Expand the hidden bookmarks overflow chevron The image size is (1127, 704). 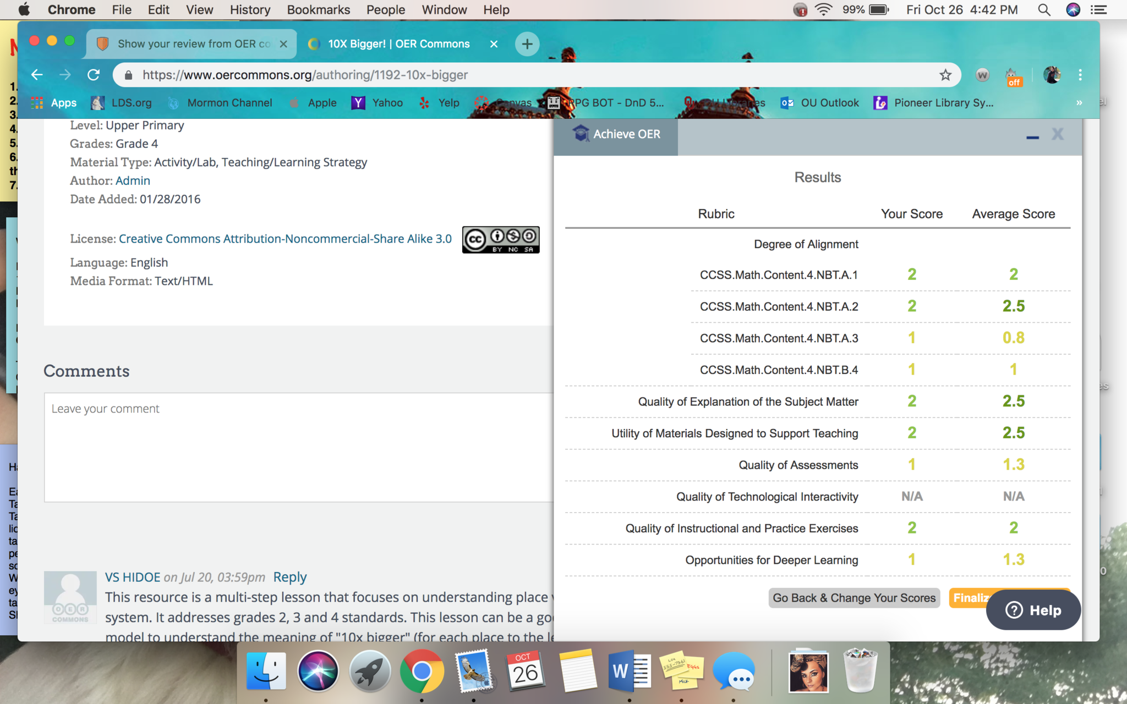click(x=1079, y=103)
